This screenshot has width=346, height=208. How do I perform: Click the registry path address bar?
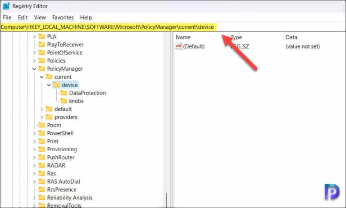(x=173, y=27)
